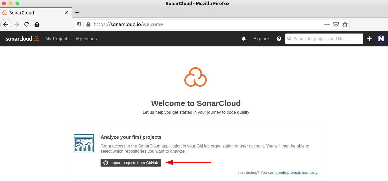388x181 pixels.
Task: Click the browser back arrow
Action: (x=6, y=24)
